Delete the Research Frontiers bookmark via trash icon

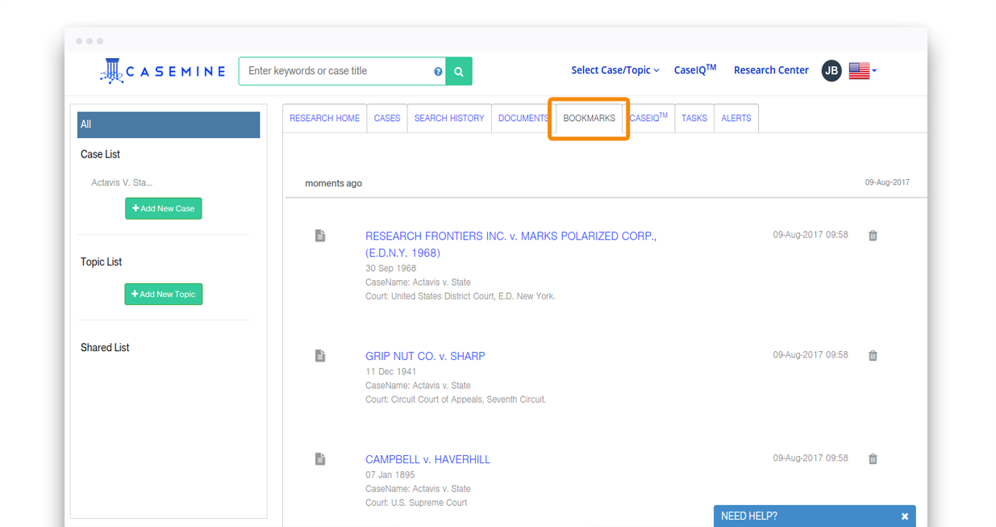click(x=873, y=236)
